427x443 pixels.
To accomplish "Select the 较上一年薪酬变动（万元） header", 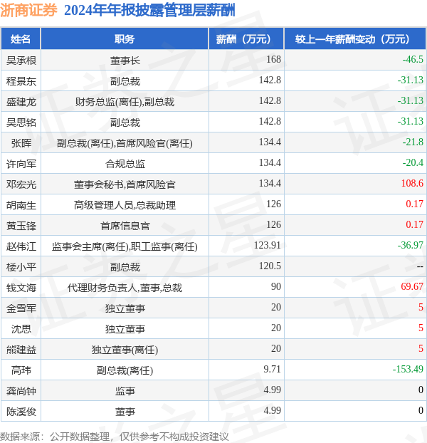I will pyautogui.click(x=355, y=39).
